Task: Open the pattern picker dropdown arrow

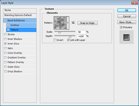Action: [x=68, y=23]
